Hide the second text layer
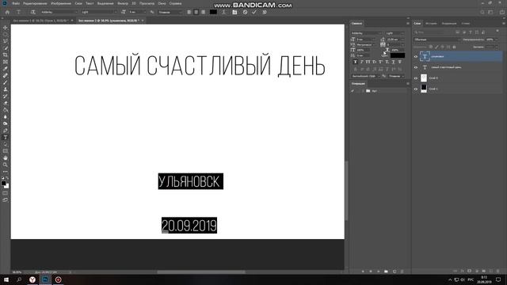Screen dimensions: 507x285 pos(416,67)
